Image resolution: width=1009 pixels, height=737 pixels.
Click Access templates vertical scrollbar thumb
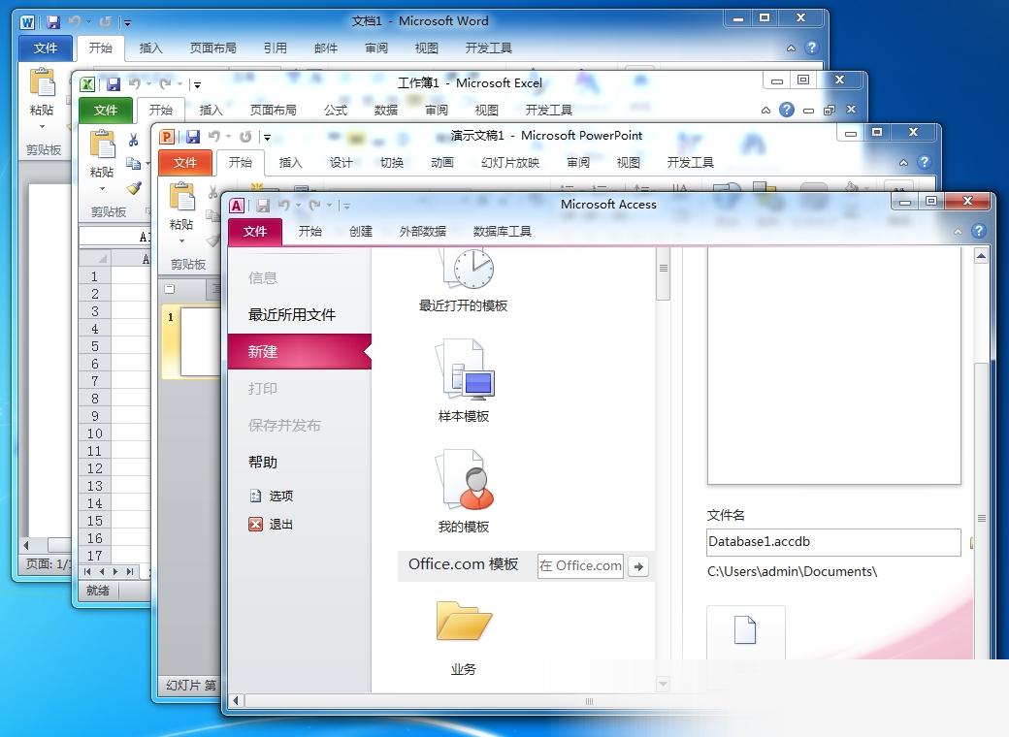tap(663, 274)
